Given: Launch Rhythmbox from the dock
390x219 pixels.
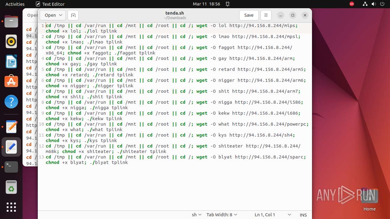Looking at the screenshot, I should pyautogui.click(x=11, y=42).
